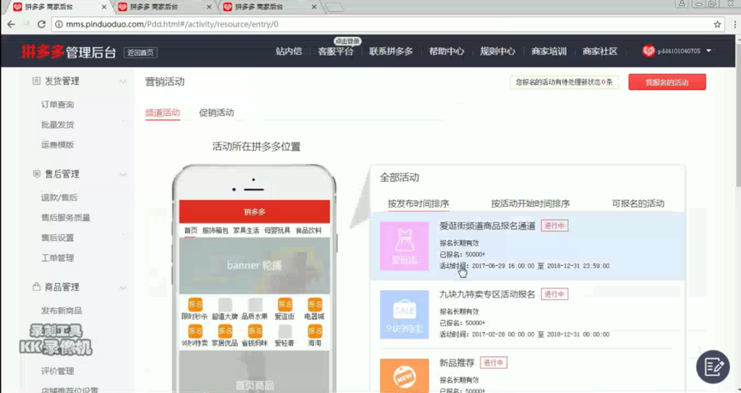Open 工单管理 in sidebar
741x393 pixels.
point(57,257)
